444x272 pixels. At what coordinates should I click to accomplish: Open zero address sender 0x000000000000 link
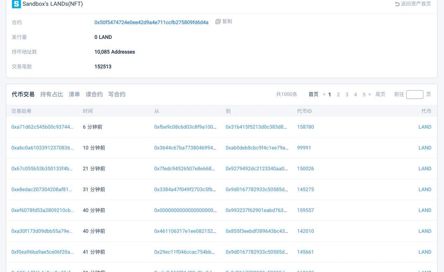(185, 210)
